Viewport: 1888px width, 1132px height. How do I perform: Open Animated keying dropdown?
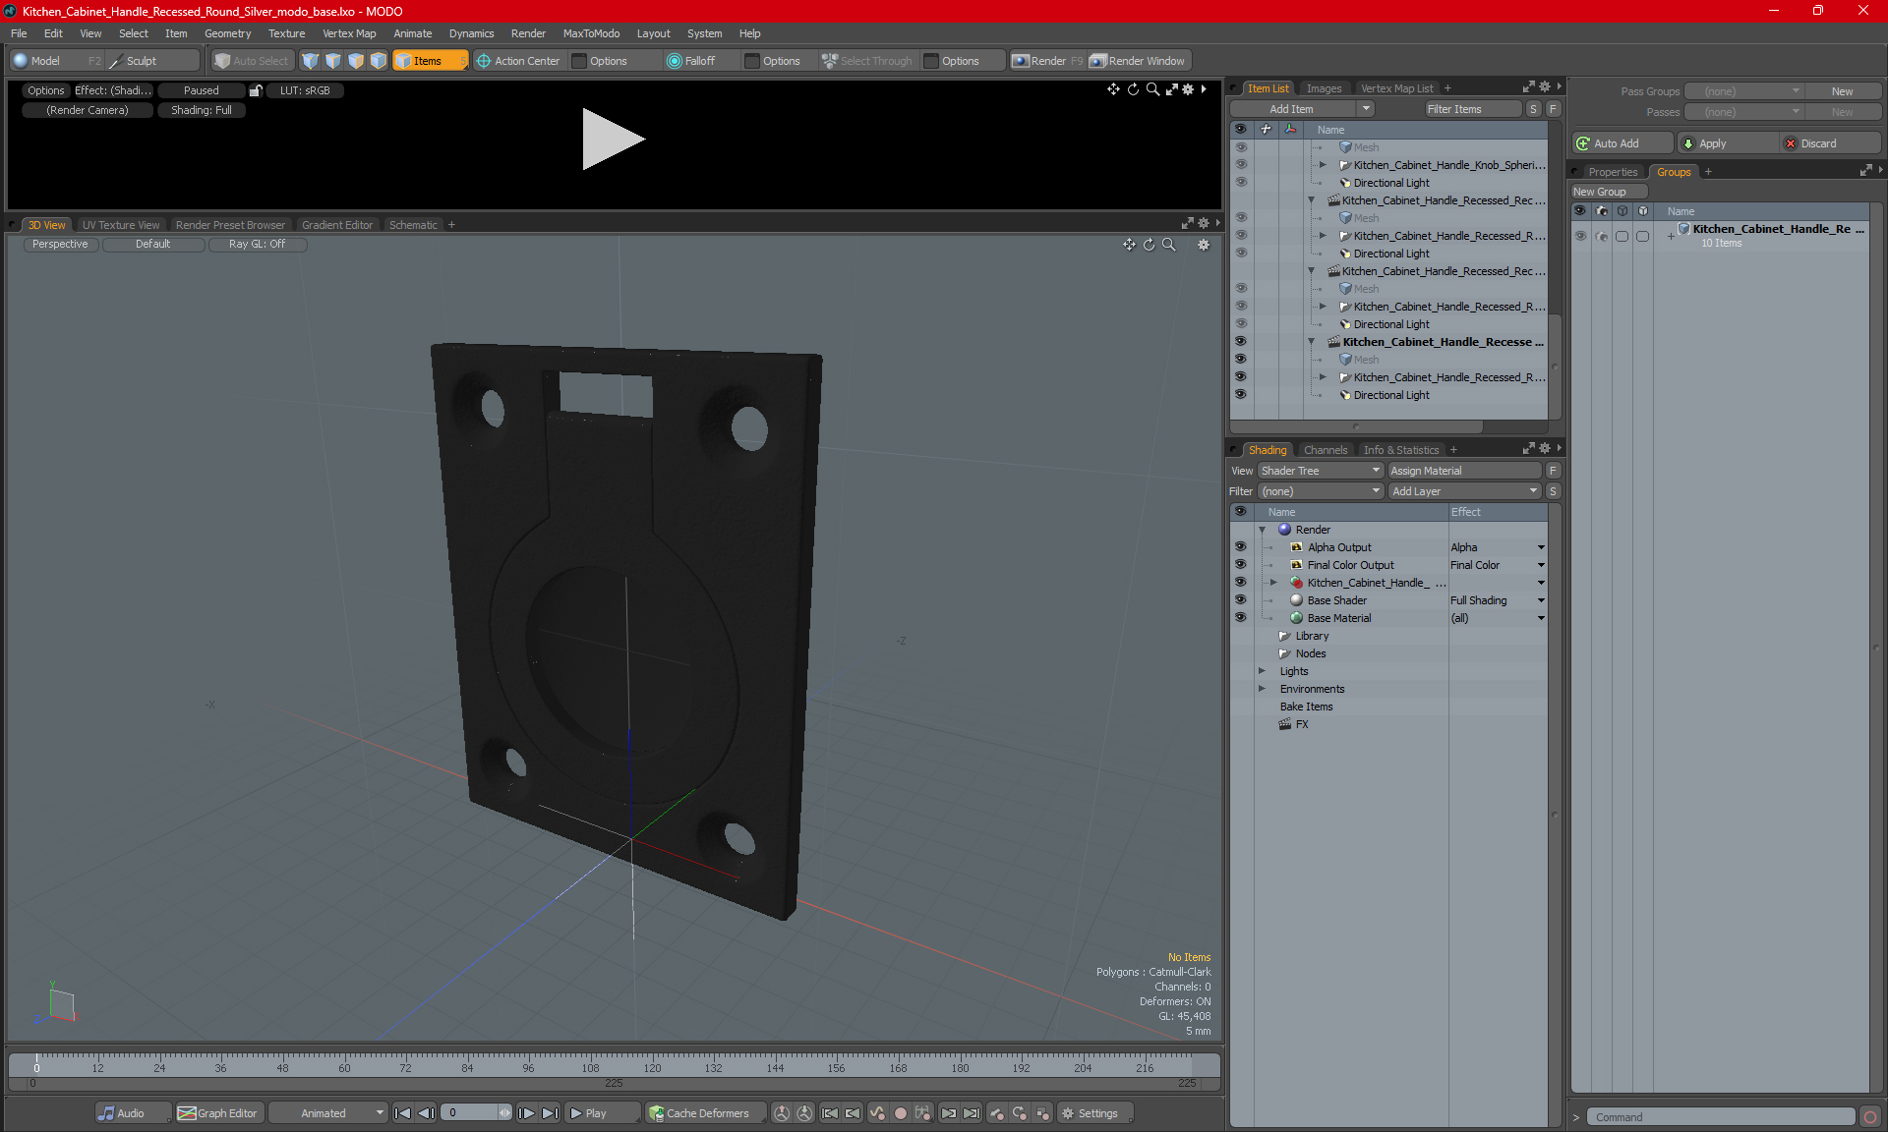click(x=327, y=1113)
